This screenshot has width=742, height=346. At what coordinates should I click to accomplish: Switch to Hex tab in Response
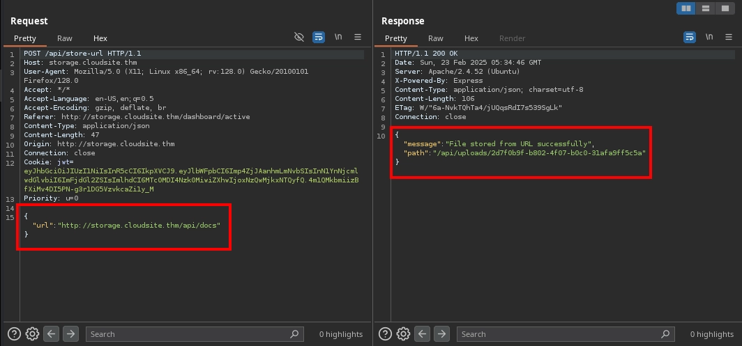coord(471,38)
